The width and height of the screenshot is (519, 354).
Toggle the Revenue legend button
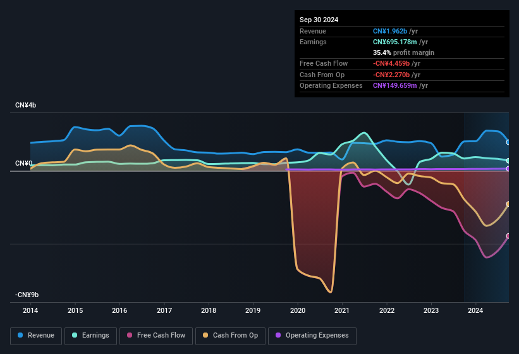tap(36, 336)
